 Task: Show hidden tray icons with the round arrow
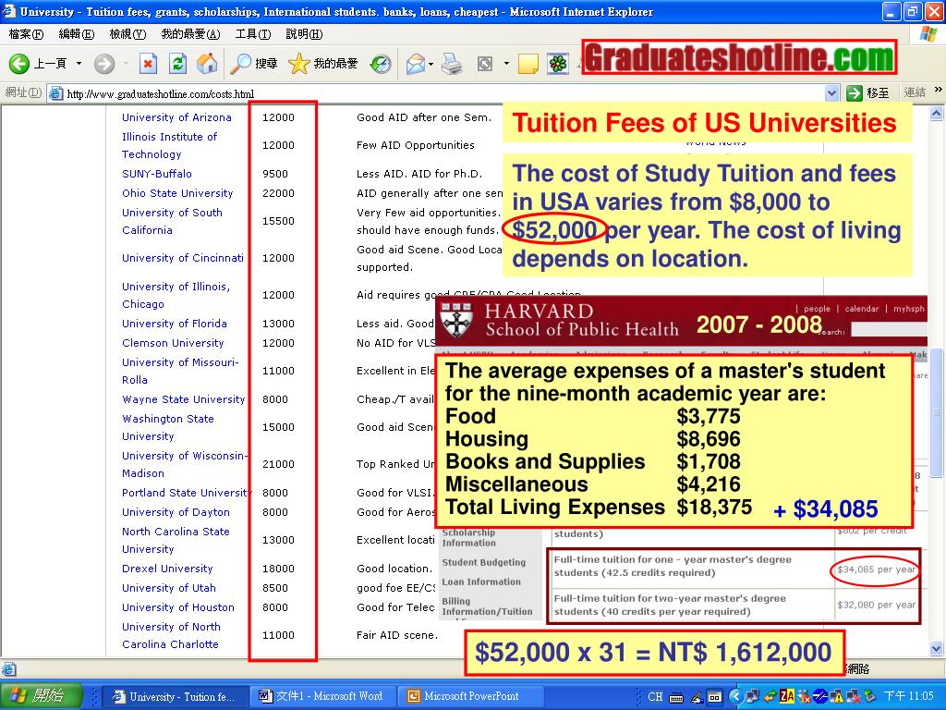[735, 696]
